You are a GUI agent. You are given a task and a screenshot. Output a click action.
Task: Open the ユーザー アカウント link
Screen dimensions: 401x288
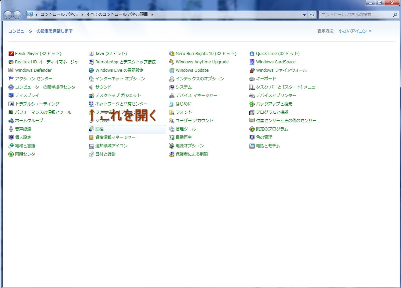(x=194, y=121)
